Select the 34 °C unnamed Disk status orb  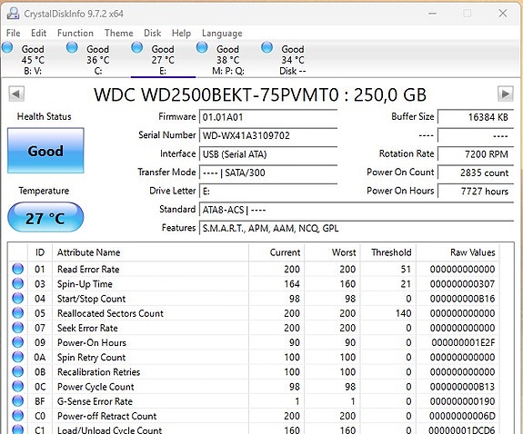pyautogui.click(x=267, y=47)
